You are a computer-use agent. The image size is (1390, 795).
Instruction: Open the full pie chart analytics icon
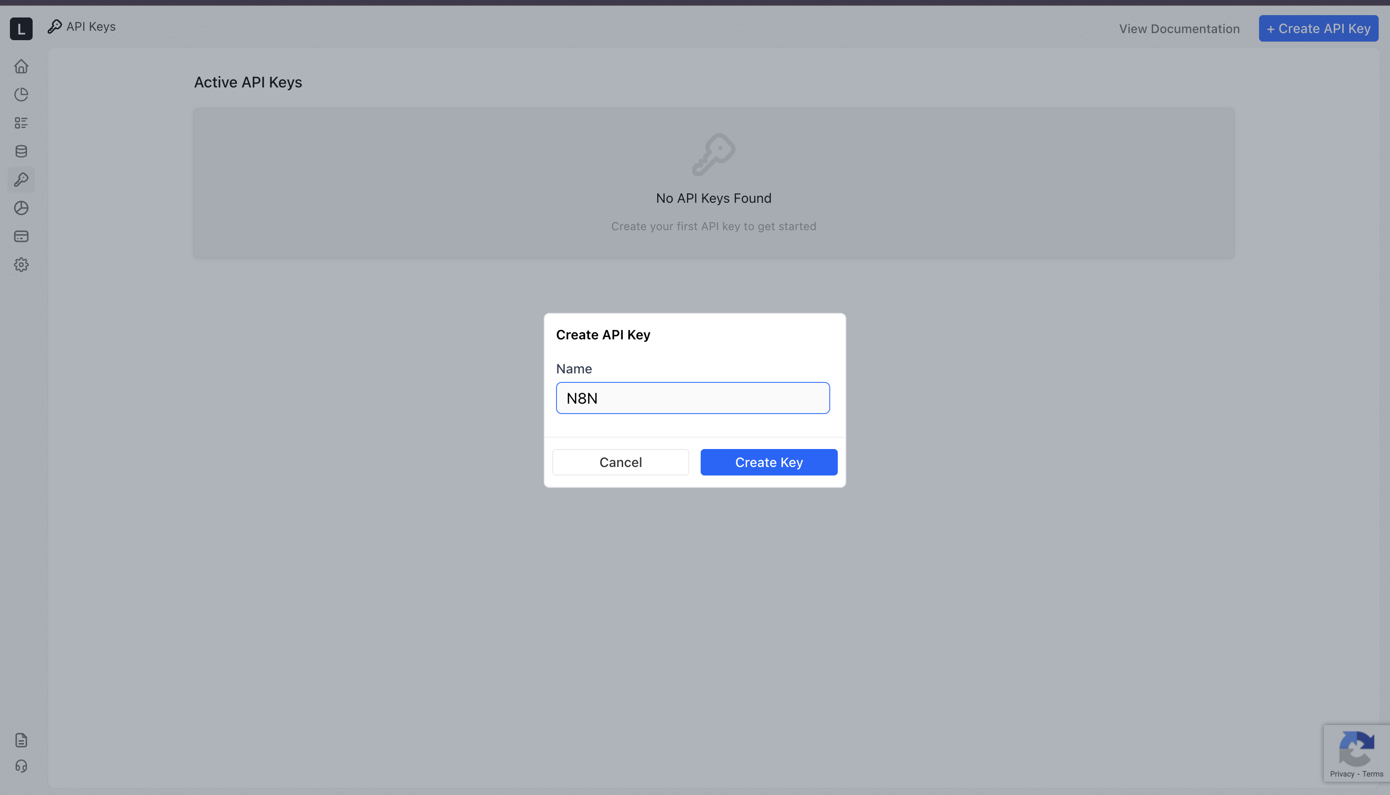click(21, 208)
